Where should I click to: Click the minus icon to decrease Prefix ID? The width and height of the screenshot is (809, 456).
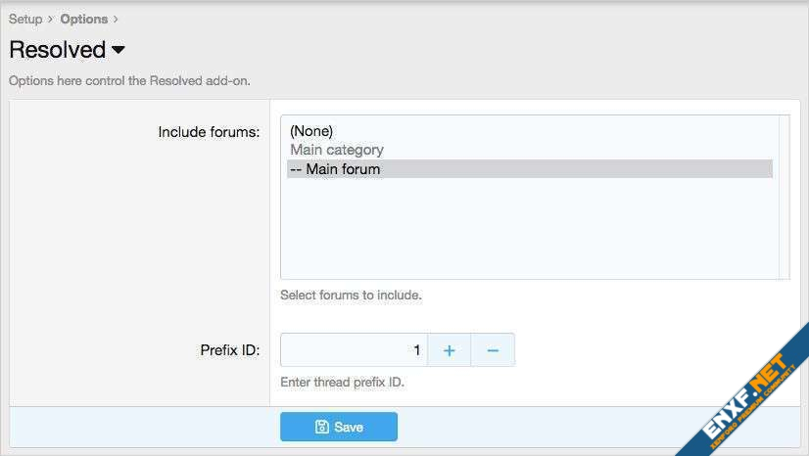click(493, 350)
